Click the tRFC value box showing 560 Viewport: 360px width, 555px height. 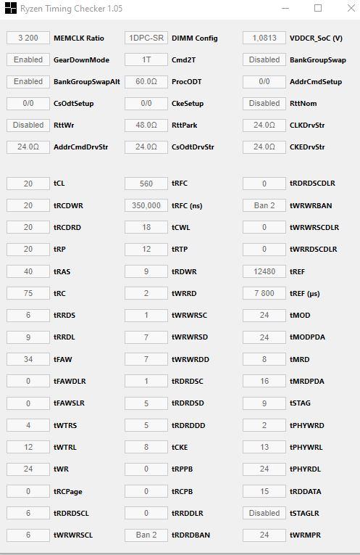click(146, 184)
